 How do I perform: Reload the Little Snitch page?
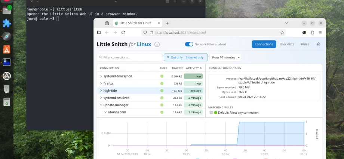[x=123, y=33]
